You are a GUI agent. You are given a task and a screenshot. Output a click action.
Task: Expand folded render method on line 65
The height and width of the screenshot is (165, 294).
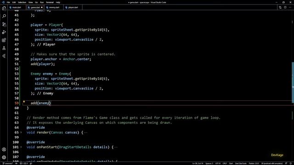[21, 132]
